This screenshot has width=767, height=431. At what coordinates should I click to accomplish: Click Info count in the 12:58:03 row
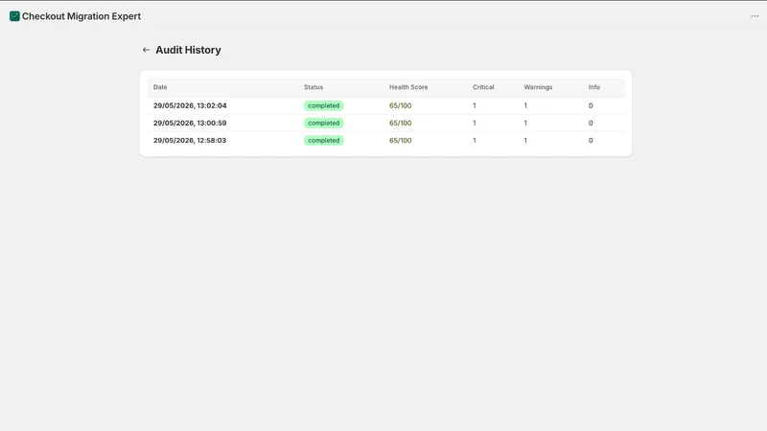pyautogui.click(x=591, y=140)
